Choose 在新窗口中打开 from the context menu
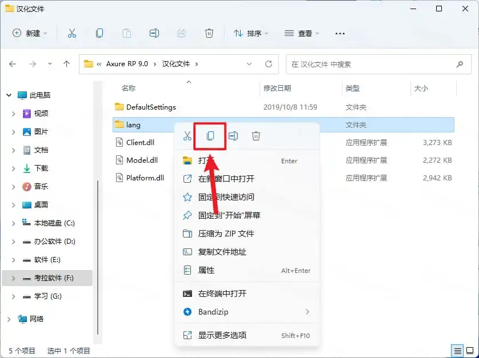Screen dimensions: 479x358 pos(246,179)
